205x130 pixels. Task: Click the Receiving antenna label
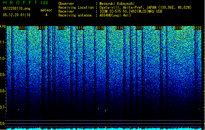click(75, 15)
